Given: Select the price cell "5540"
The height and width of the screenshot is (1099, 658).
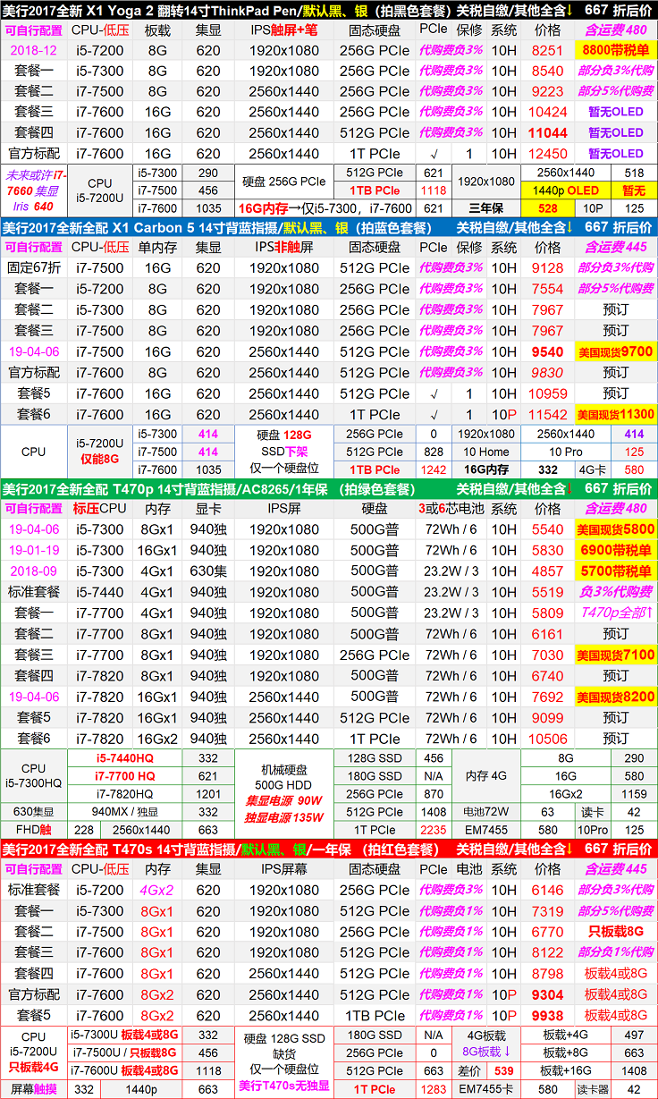Looking at the screenshot, I should click(547, 528).
